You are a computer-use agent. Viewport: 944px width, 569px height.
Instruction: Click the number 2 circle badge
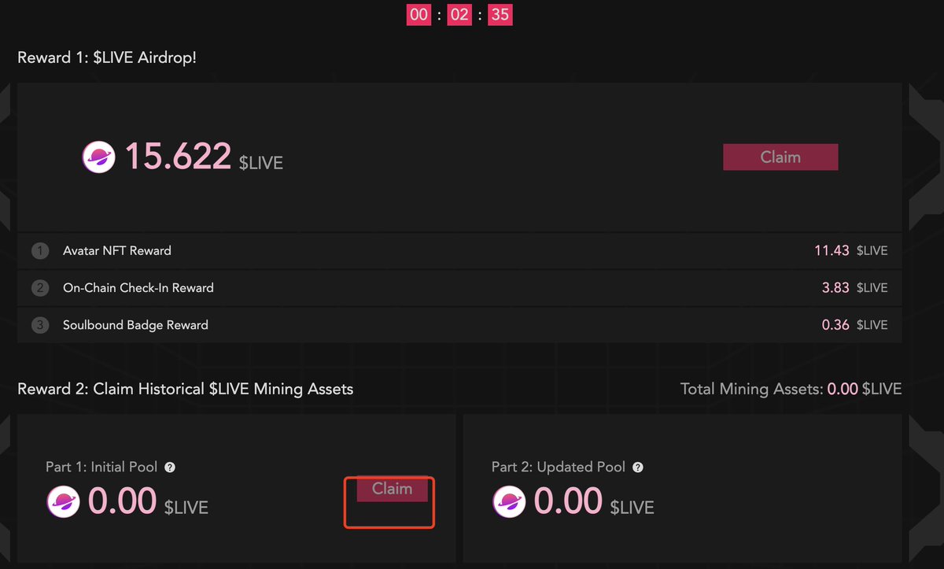coord(40,288)
